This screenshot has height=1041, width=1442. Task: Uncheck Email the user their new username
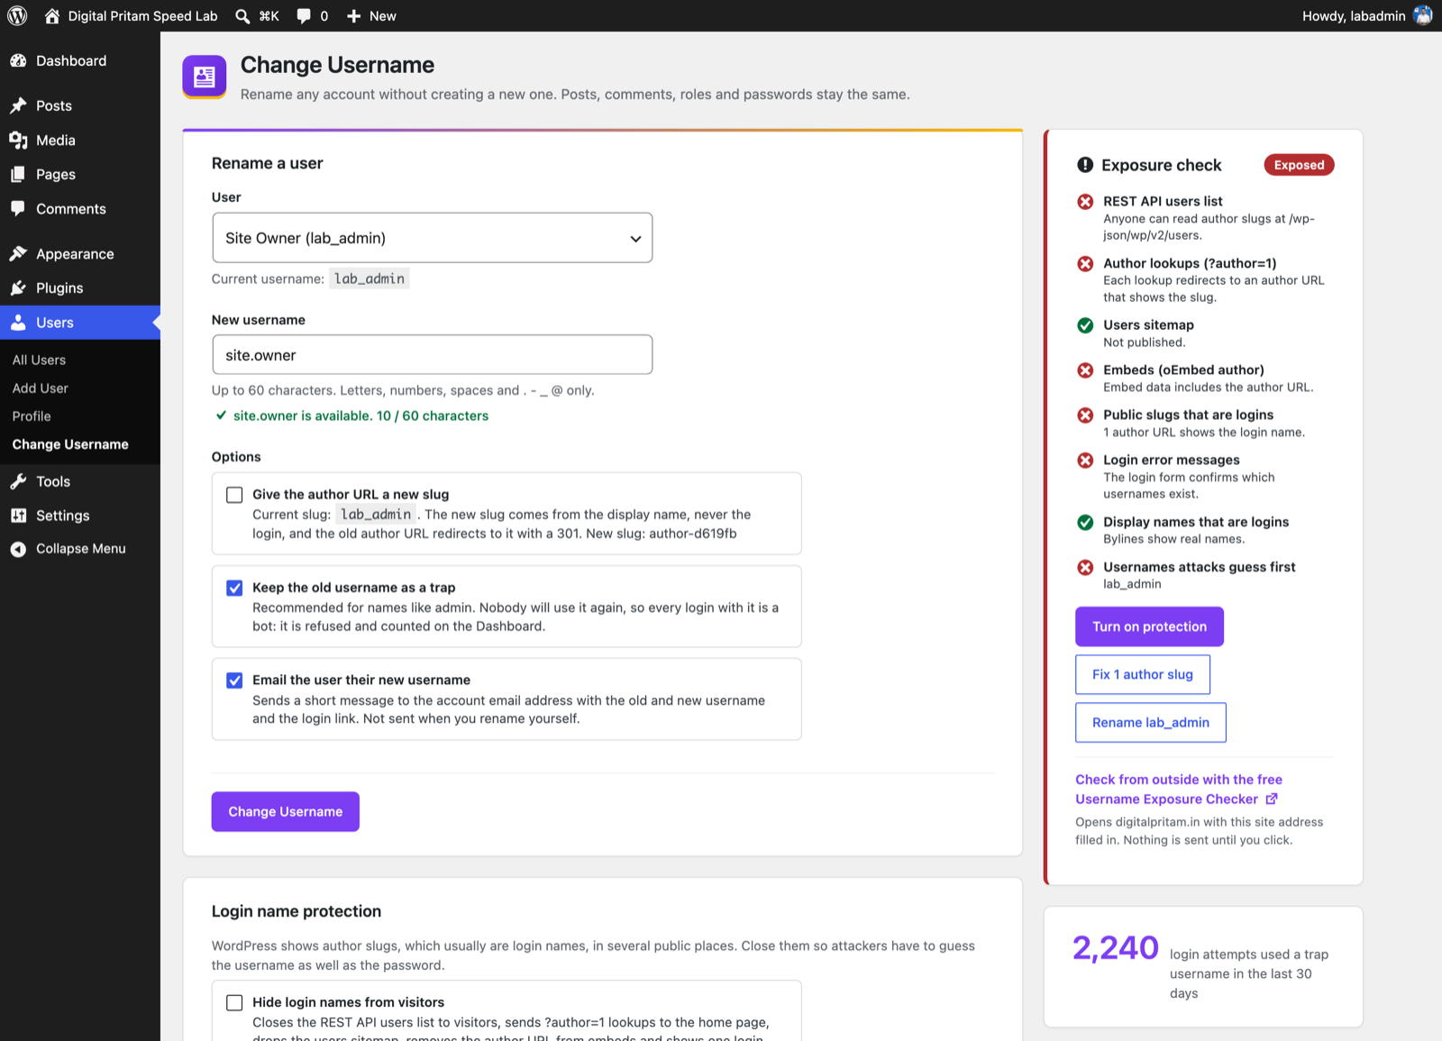click(234, 680)
